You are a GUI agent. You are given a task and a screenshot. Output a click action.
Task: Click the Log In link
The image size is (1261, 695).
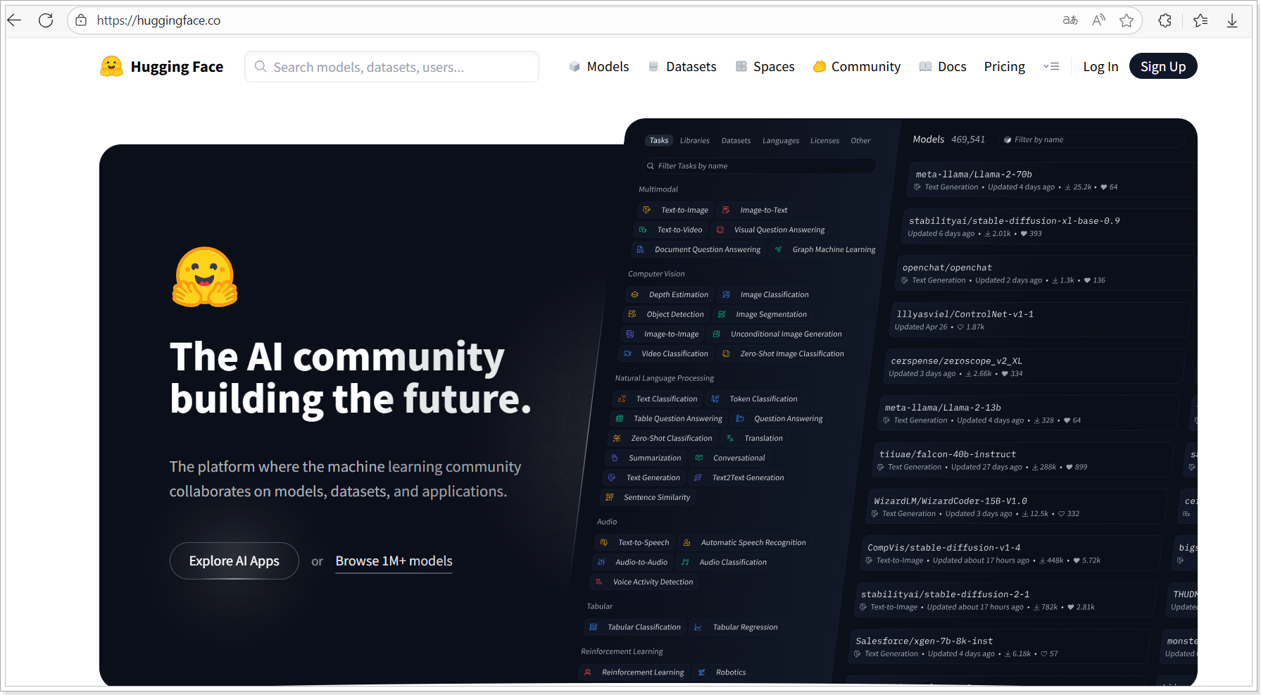[x=1100, y=66]
